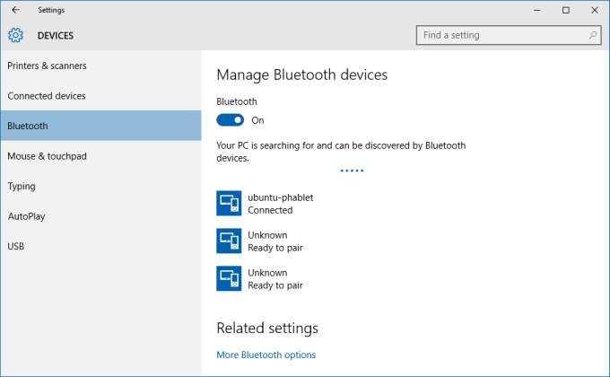Screen dimensions: 610x377
Task: Open Connected devices section
Action: point(100,96)
